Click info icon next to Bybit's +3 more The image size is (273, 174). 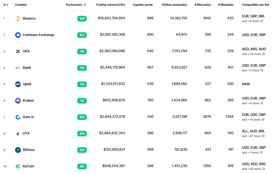[262, 70]
